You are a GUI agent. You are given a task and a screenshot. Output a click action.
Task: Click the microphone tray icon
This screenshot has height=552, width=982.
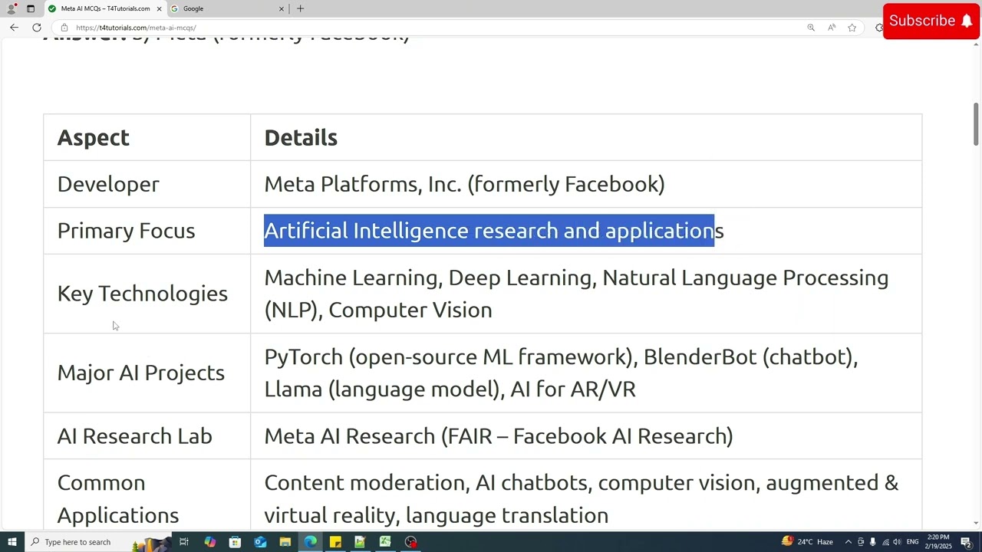click(872, 542)
